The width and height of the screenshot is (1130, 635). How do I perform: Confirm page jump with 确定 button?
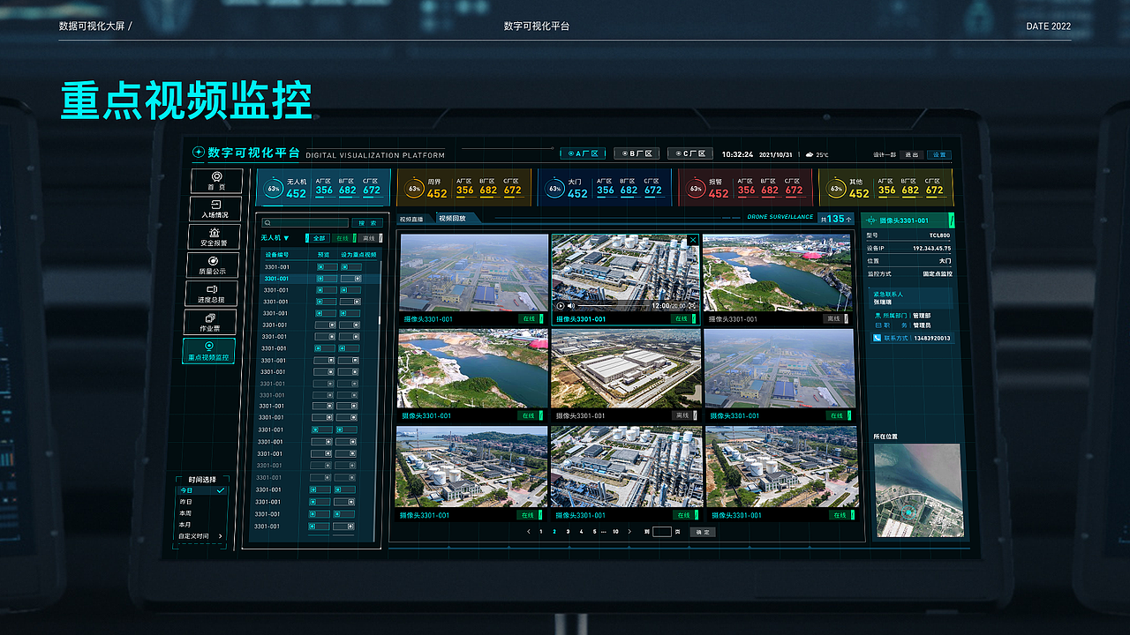coord(702,532)
